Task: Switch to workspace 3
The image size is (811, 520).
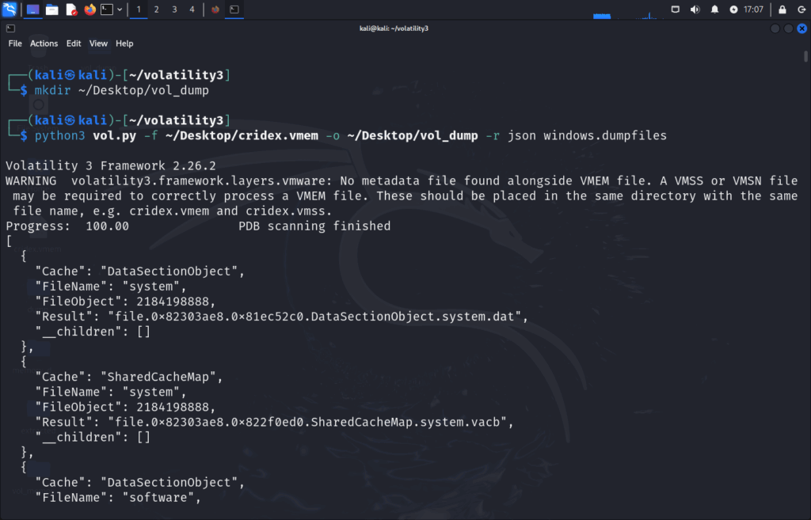Action: (x=174, y=9)
